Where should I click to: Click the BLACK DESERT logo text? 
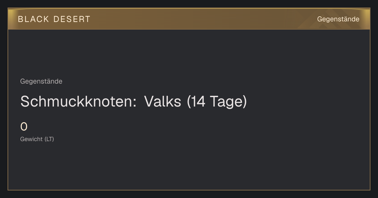coord(54,19)
